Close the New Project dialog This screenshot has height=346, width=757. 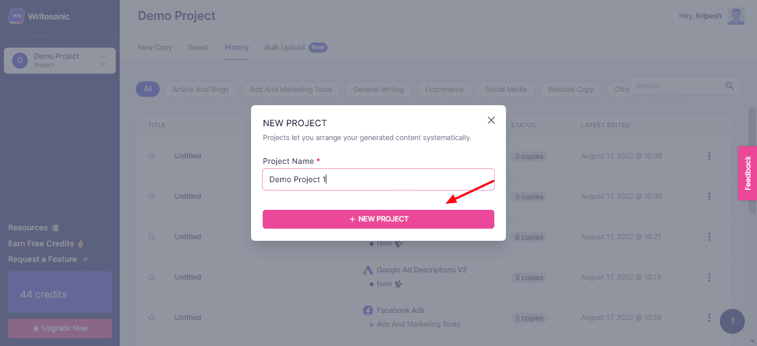491,120
